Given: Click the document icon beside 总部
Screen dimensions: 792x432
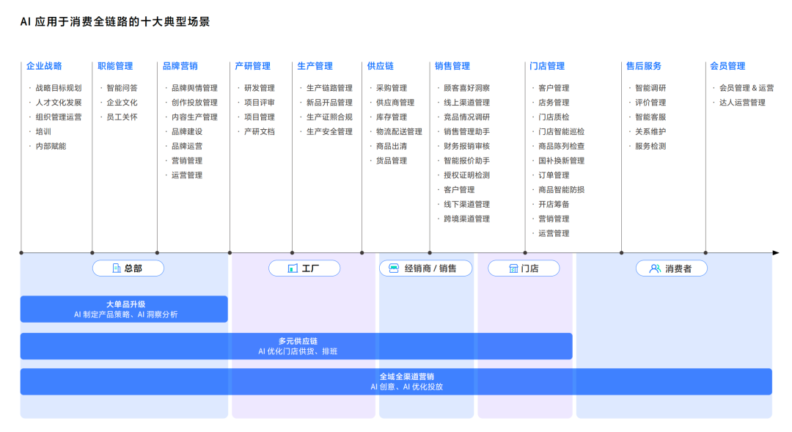Looking at the screenshot, I should click(116, 268).
